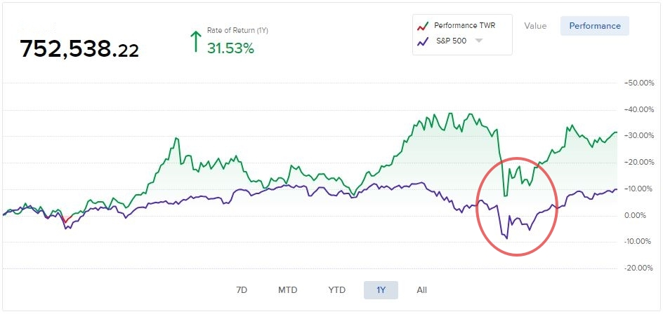
Task: Select the S&P 500 benchmark label
Action: [450, 41]
